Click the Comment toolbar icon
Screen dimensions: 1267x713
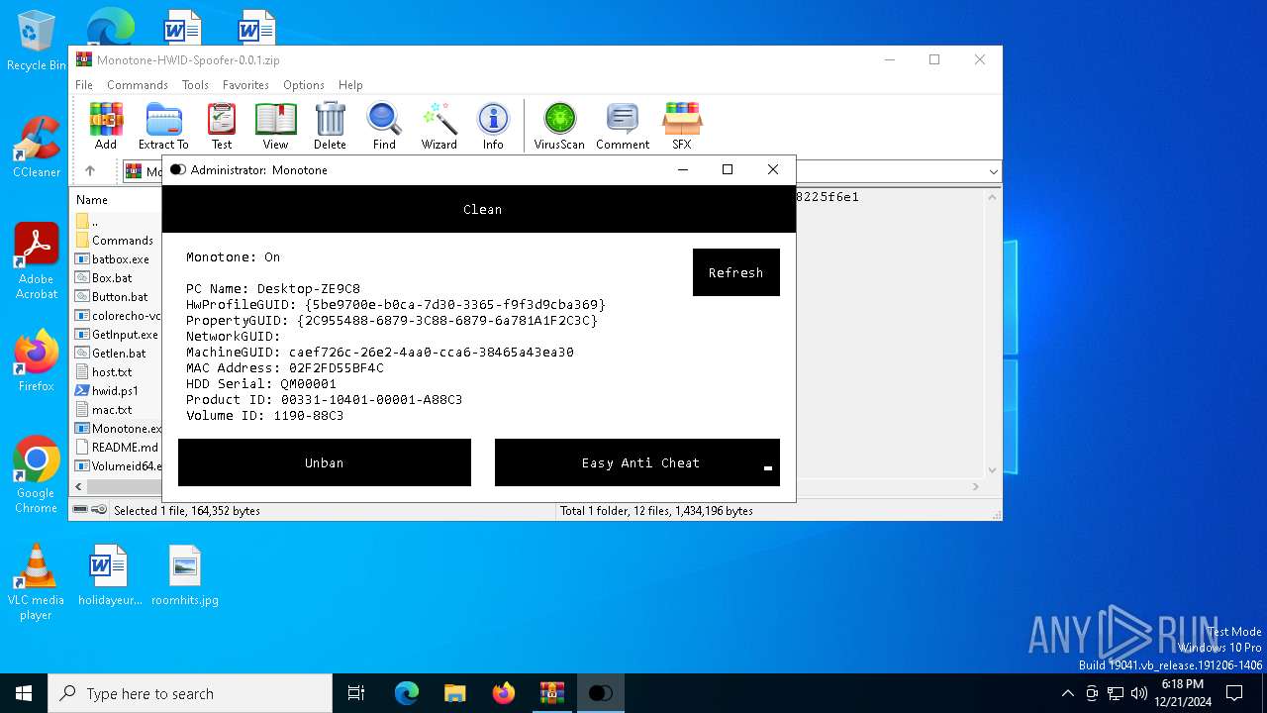point(623,126)
